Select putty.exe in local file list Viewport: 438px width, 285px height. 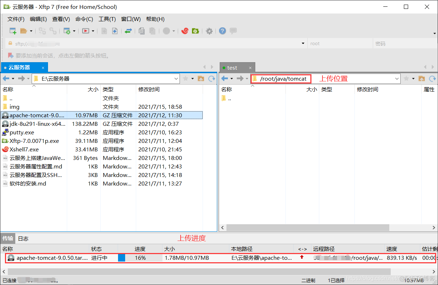[102, 132]
